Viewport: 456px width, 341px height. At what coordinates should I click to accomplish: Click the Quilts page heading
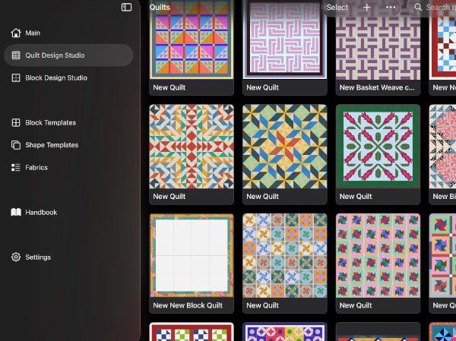pos(160,8)
